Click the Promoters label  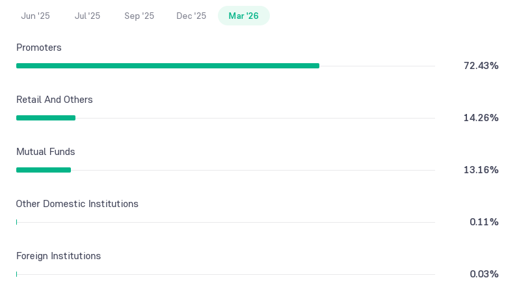point(39,48)
